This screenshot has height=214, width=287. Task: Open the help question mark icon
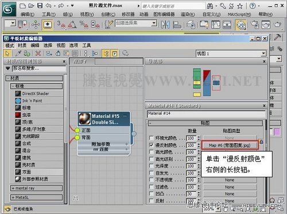tap(253, 6)
